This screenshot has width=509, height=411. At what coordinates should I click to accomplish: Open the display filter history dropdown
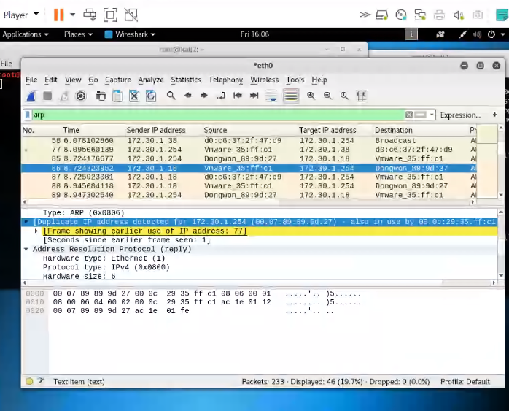point(432,115)
